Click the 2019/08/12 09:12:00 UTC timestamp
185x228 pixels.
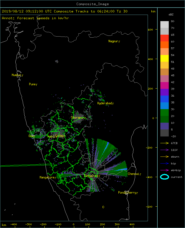click(x=27, y=11)
